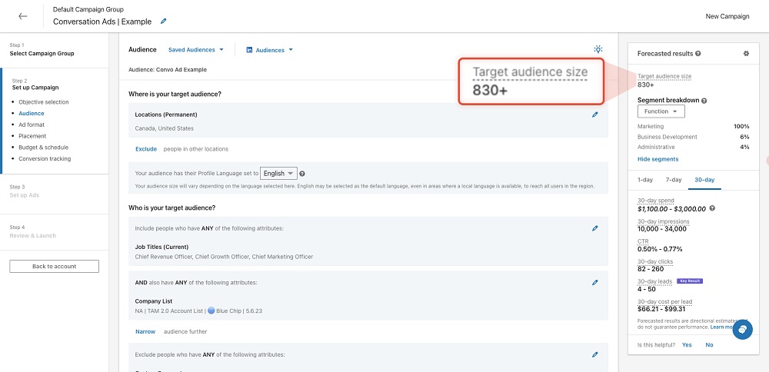Select Ad format in sidebar

[32, 125]
